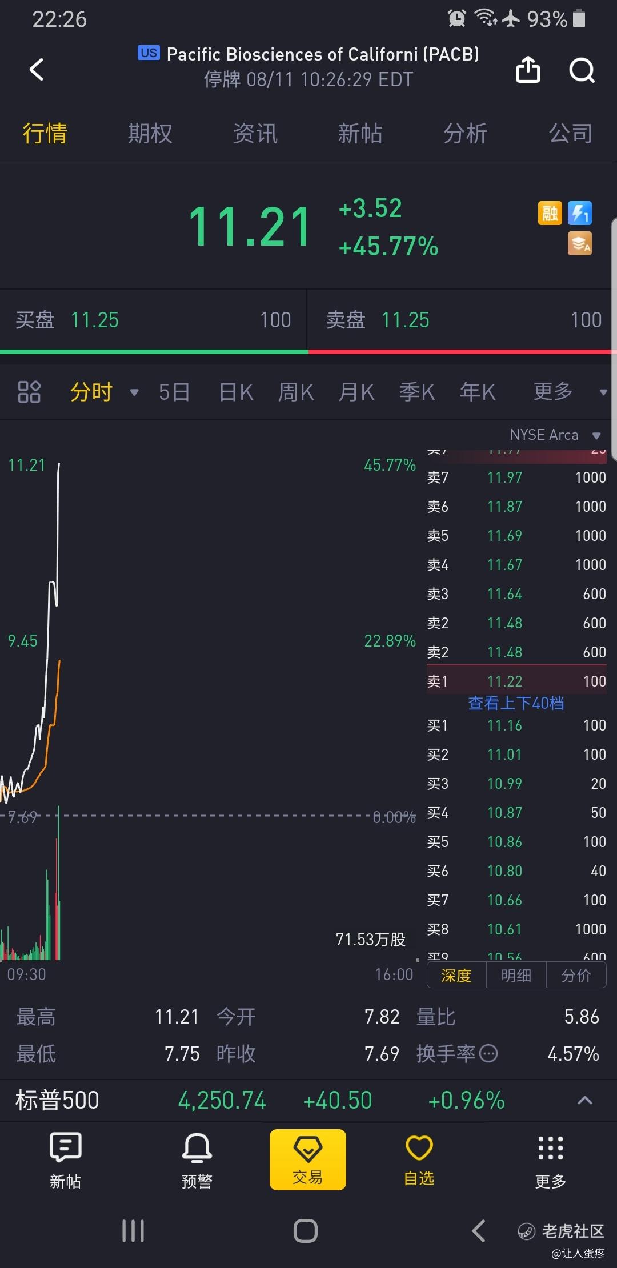Select 季K chart period
Screen dimensions: 617x1268
tap(417, 392)
